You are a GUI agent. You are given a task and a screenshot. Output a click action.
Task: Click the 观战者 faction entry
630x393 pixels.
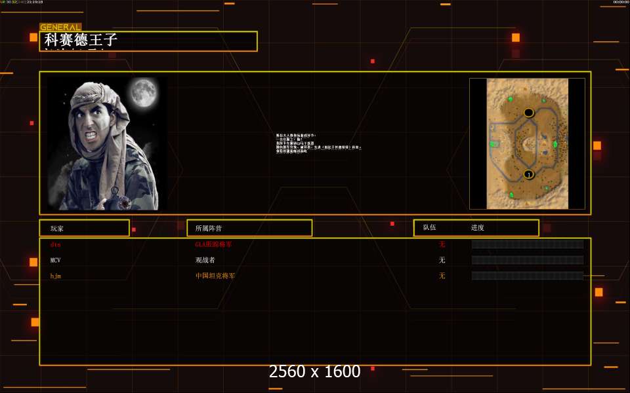205,260
